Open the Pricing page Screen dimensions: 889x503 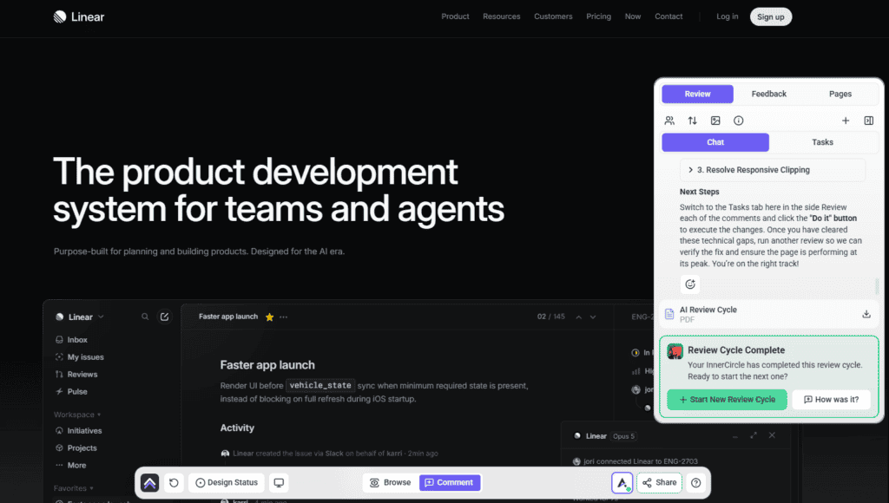598,16
